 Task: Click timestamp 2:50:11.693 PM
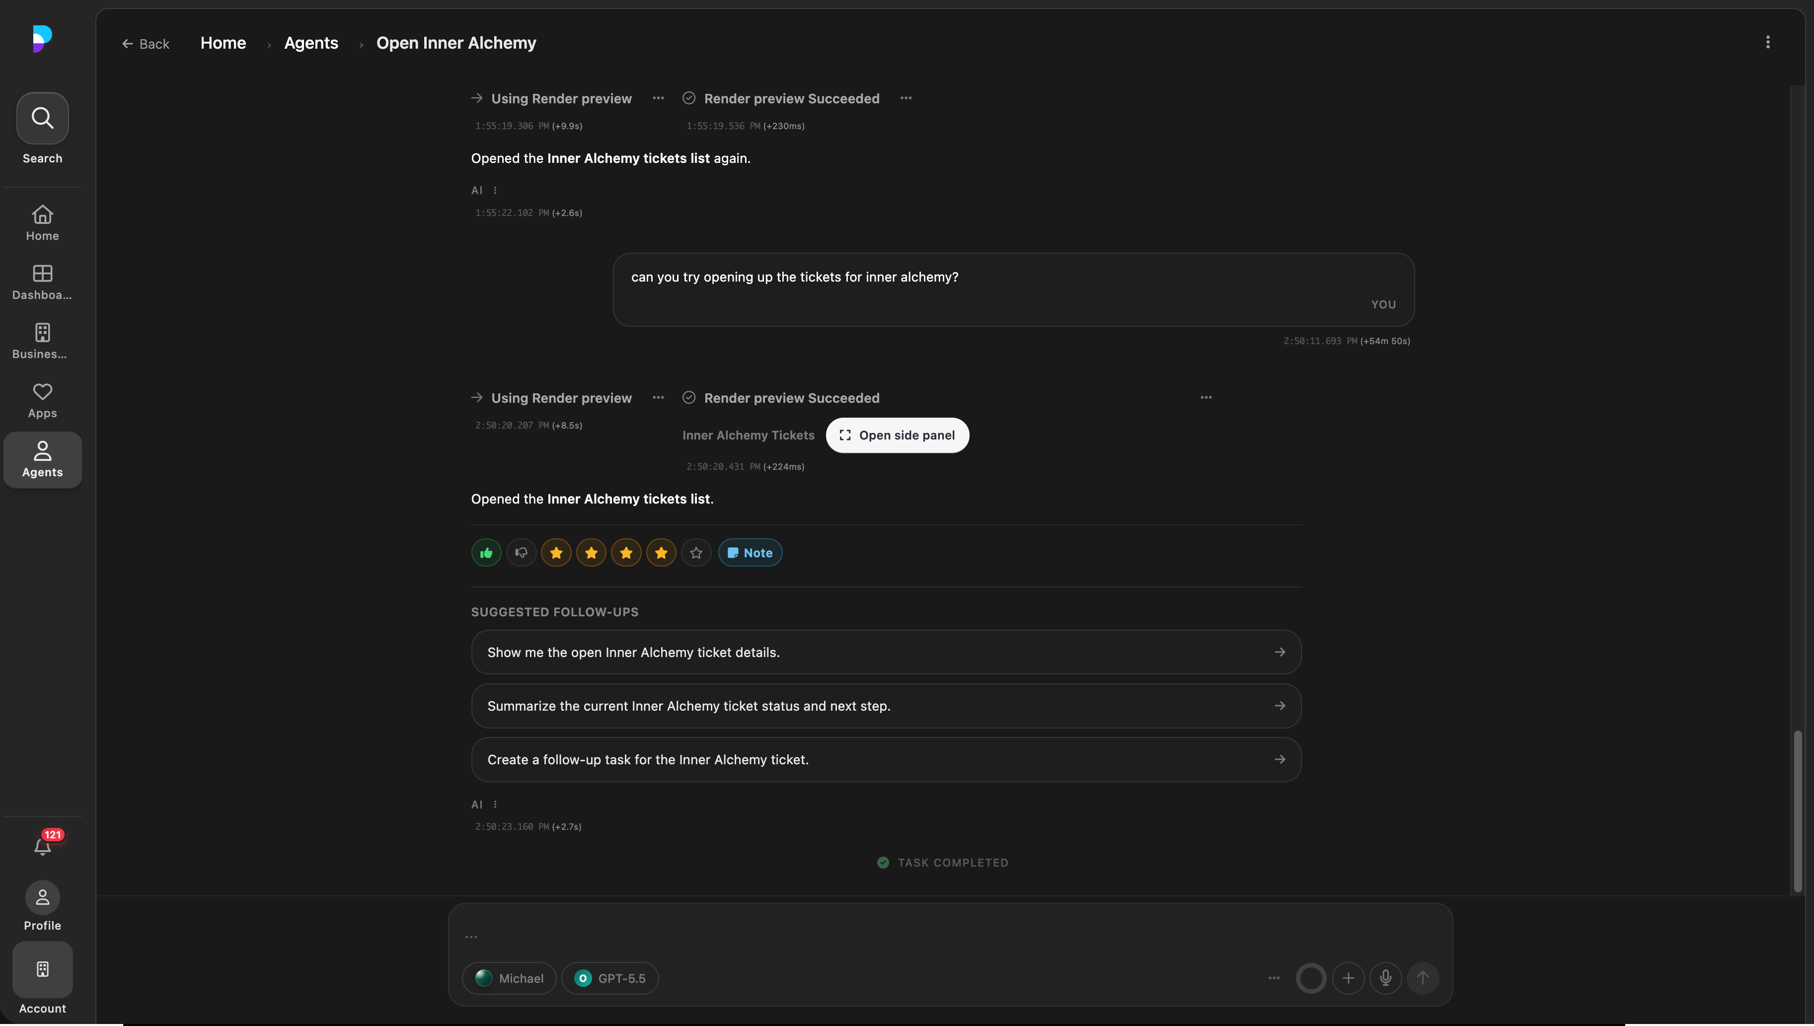(1320, 341)
